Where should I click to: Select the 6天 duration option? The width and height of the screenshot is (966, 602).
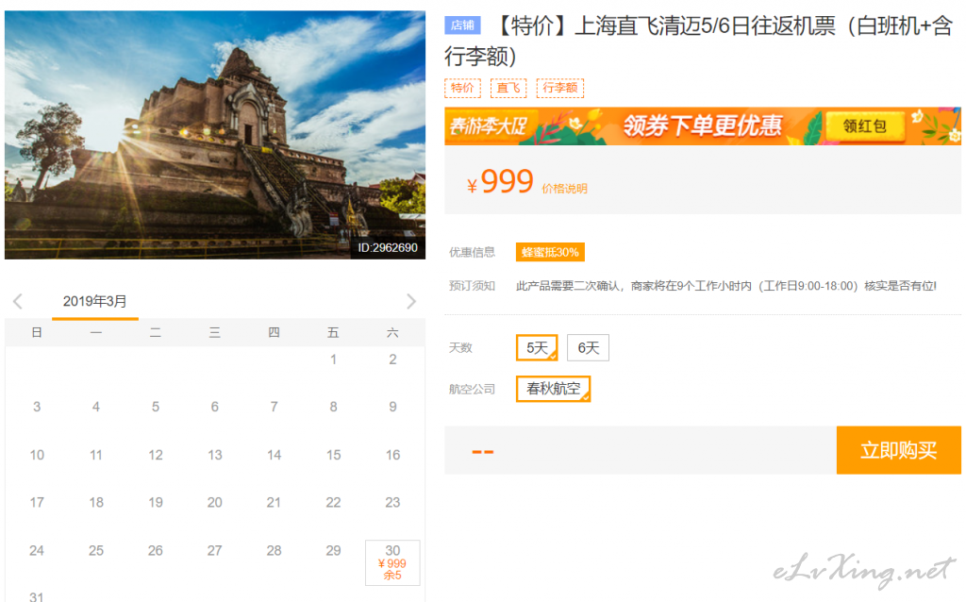pos(588,347)
